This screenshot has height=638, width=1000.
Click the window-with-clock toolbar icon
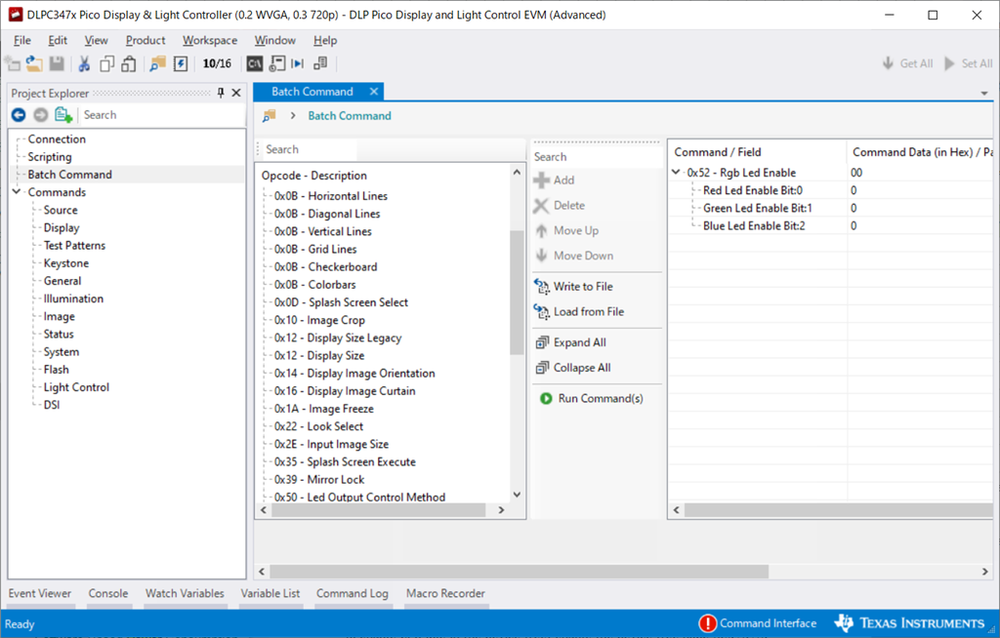[276, 63]
